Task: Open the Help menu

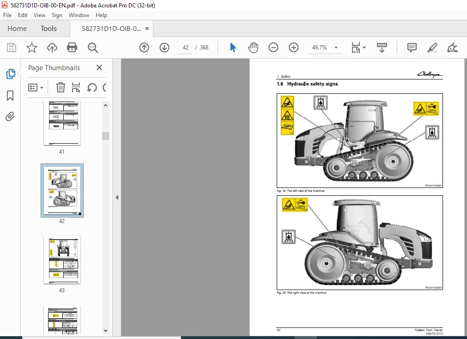Action: click(x=101, y=15)
